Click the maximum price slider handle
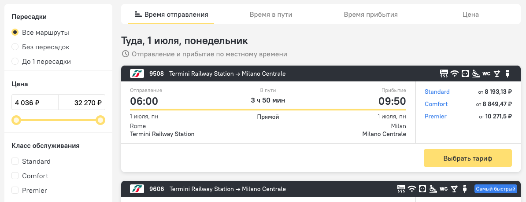This screenshot has height=202, width=526. pos(100,120)
